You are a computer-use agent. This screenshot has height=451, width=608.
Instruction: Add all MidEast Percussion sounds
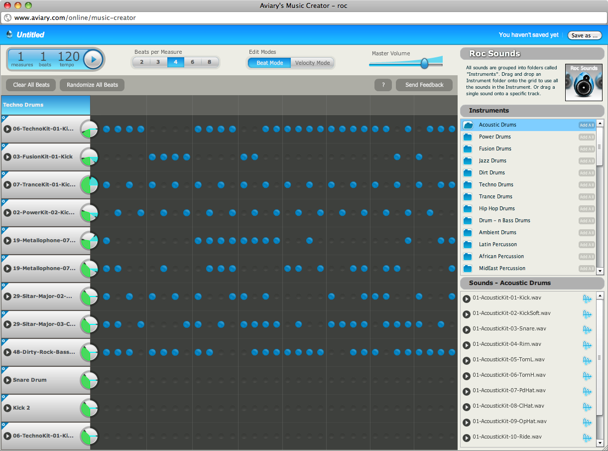[x=587, y=269]
